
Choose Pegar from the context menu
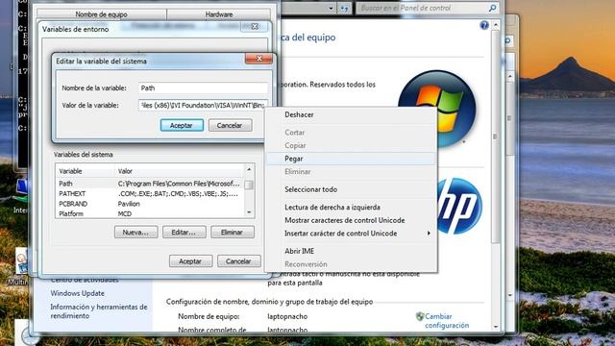pos(351,159)
